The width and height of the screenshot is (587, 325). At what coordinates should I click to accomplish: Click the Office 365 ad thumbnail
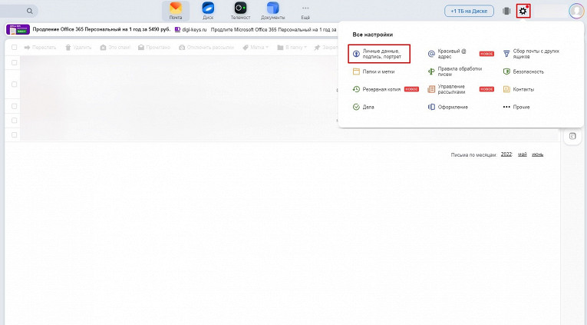tap(18, 29)
